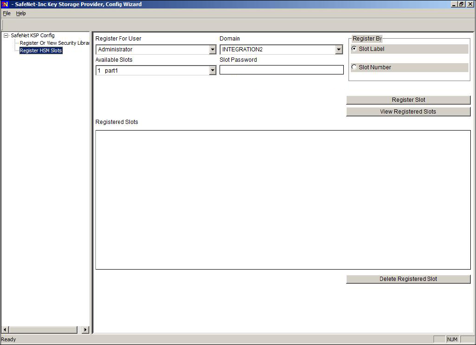Click the tree pane horizontal scrollbar track
476x345 pixels.
pos(42,330)
